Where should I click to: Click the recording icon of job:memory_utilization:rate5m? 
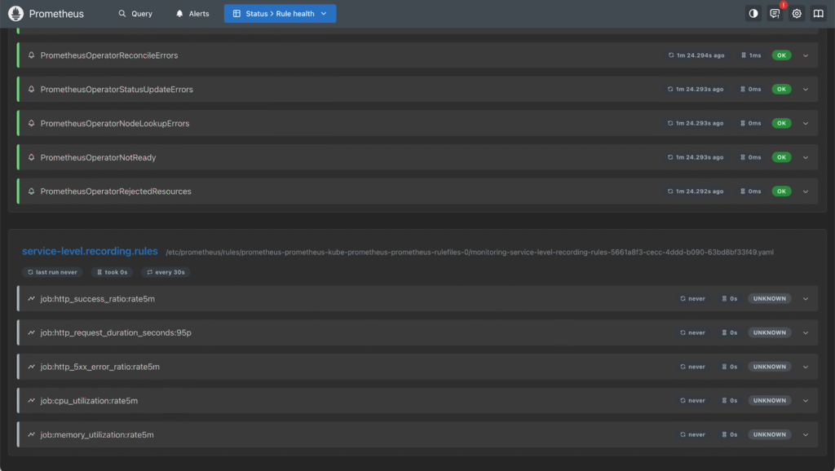click(x=32, y=435)
